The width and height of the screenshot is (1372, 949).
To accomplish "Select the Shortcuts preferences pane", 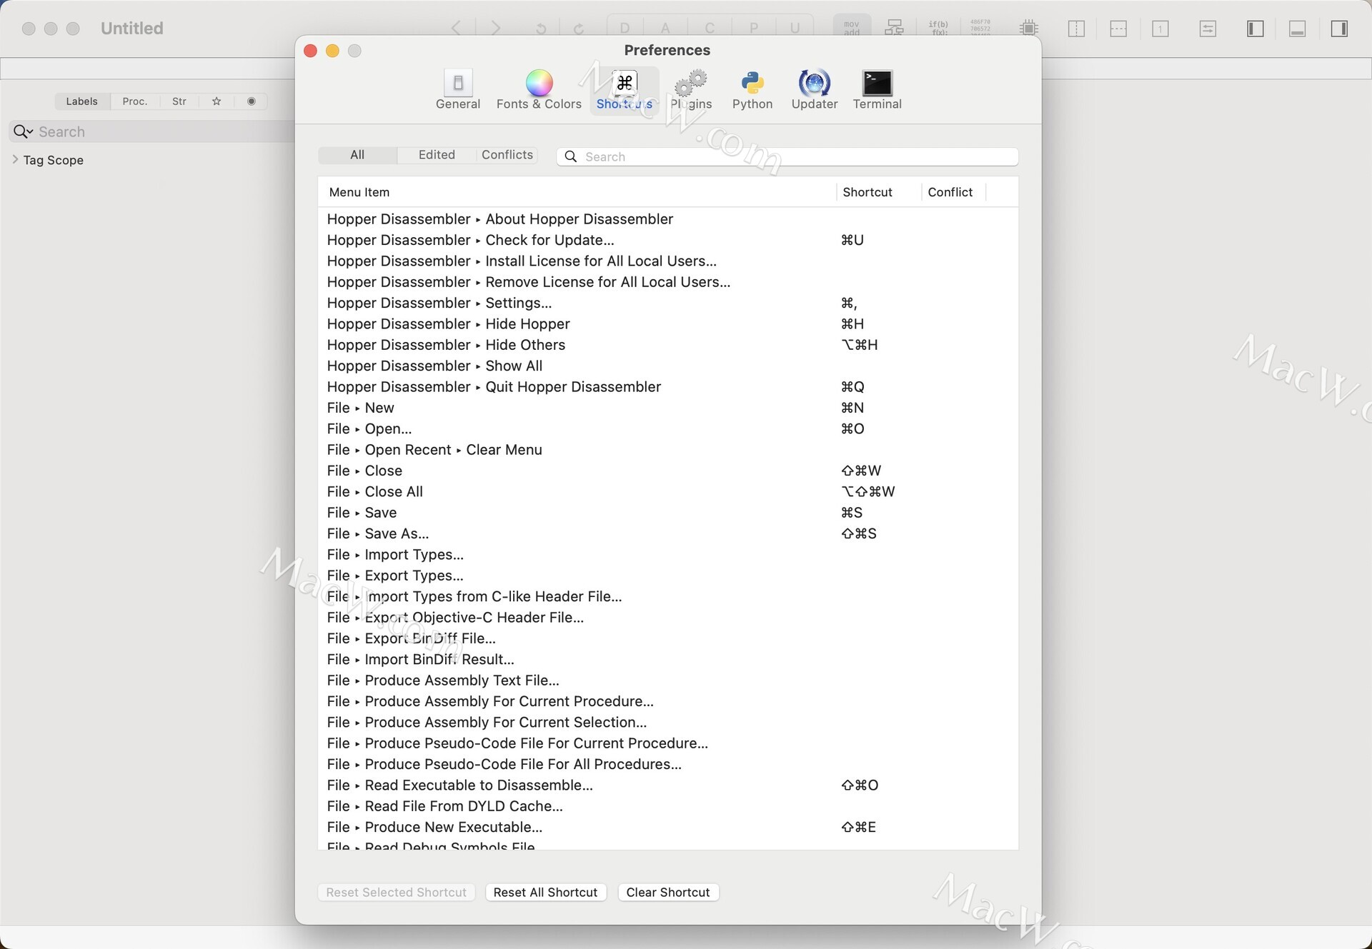I will 625,89.
